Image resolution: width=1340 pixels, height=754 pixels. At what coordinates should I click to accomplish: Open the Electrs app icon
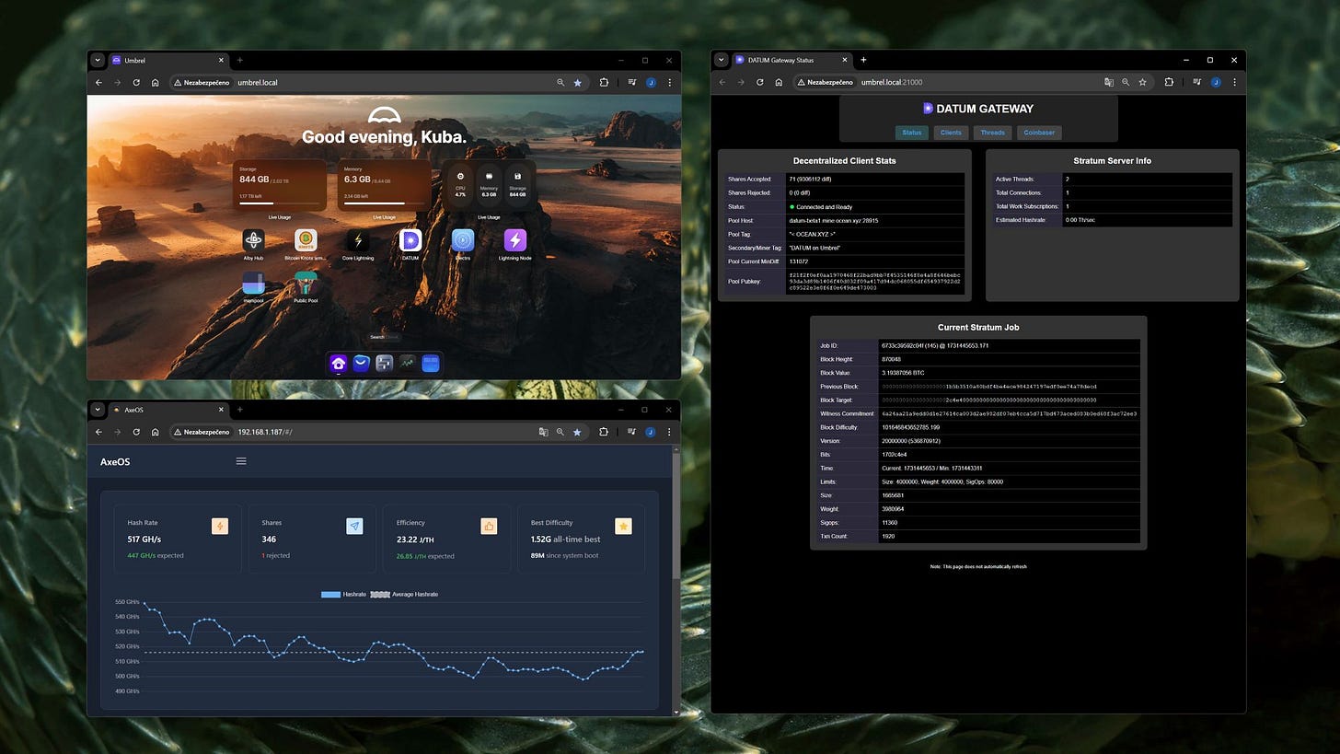(463, 240)
